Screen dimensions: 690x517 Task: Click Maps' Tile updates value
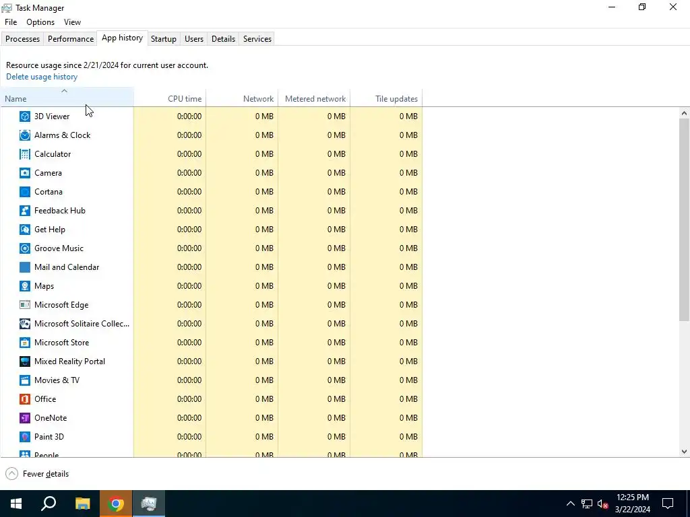pos(408,286)
